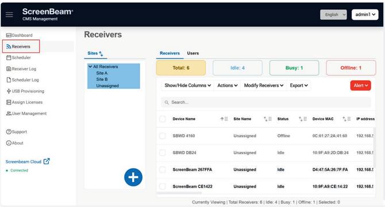This screenshot has width=385, height=207.
Task: Open the Export dropdown
Action: [x=299, y=85]
